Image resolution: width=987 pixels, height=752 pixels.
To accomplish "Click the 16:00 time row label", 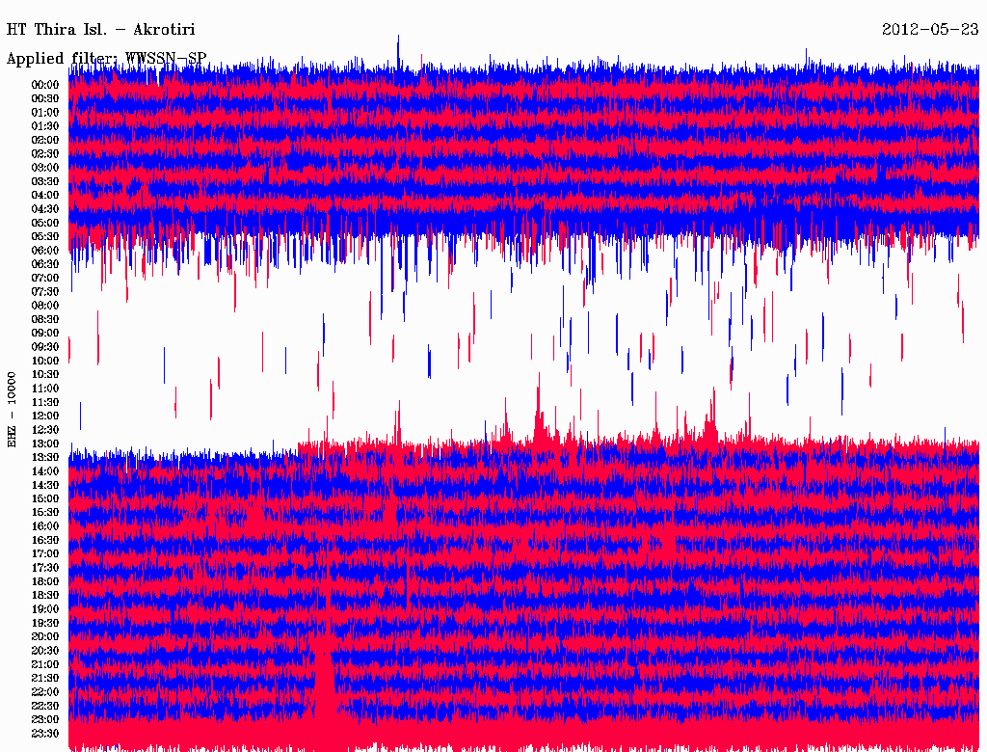I will (45, 526).
